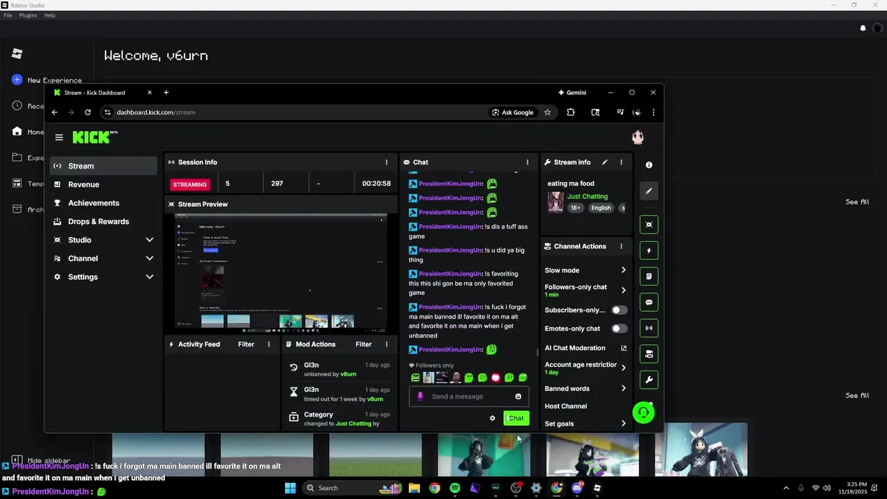Open the Plugins menu in Roblox Studio
The height and width of the screenshot is (499, 887).
[x=28, y=15]
